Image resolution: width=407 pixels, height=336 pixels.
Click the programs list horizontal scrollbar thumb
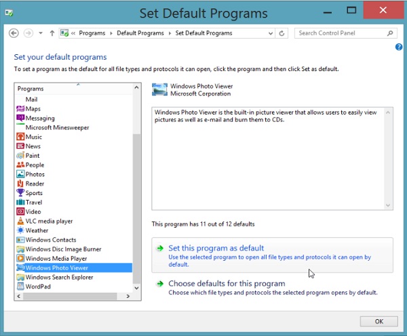(70, 296)
